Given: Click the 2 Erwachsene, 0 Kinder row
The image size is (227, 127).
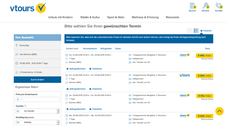Looking at the screenshot, I should tap(37, 72).
